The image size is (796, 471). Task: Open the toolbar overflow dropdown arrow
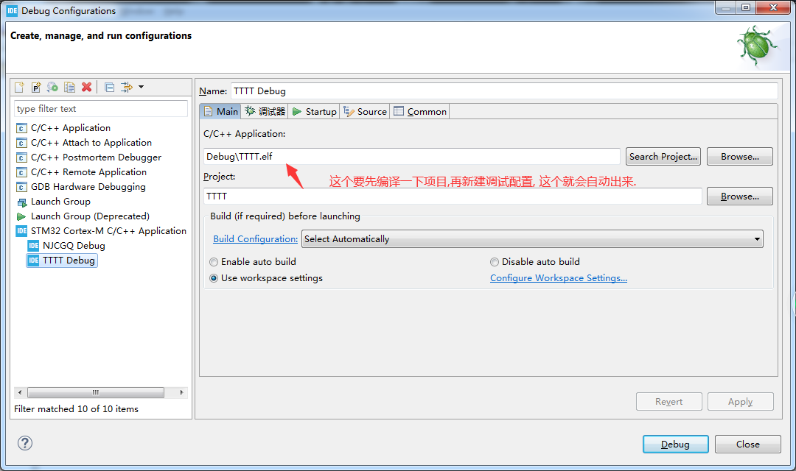[139, 87]
